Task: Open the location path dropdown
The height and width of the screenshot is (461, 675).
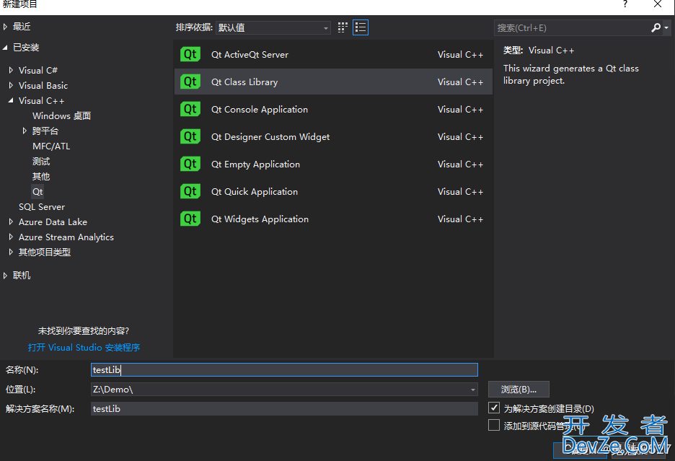Action: [x=472, y=390]
